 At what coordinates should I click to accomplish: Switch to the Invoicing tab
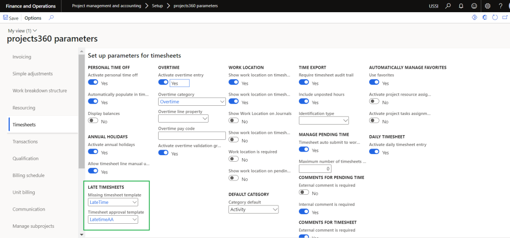(x=22, y=57)
